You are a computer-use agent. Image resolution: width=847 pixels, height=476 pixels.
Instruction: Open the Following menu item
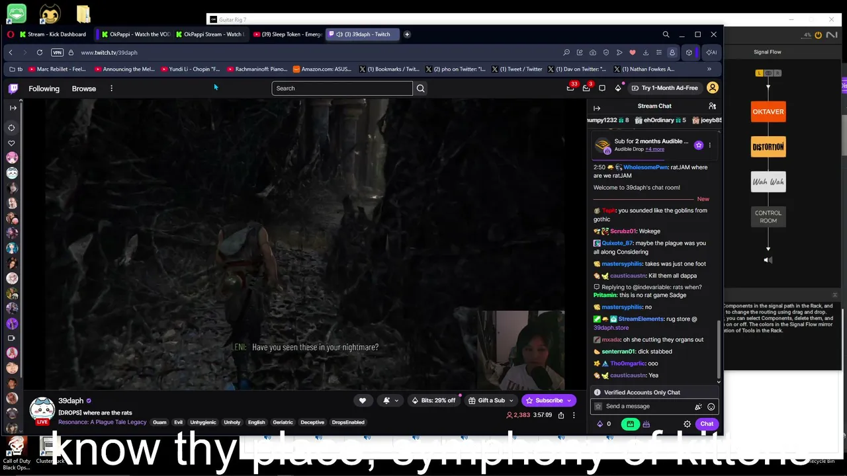tap(44, 88)
